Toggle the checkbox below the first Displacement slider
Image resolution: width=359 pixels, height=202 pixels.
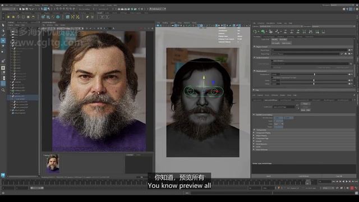(x=272, y=77)
